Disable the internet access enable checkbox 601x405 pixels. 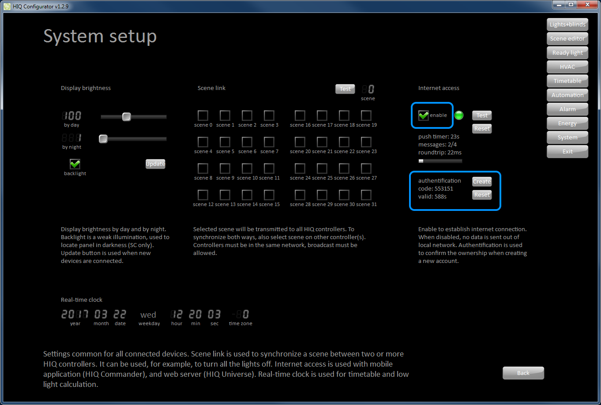[x=424, y=116]
